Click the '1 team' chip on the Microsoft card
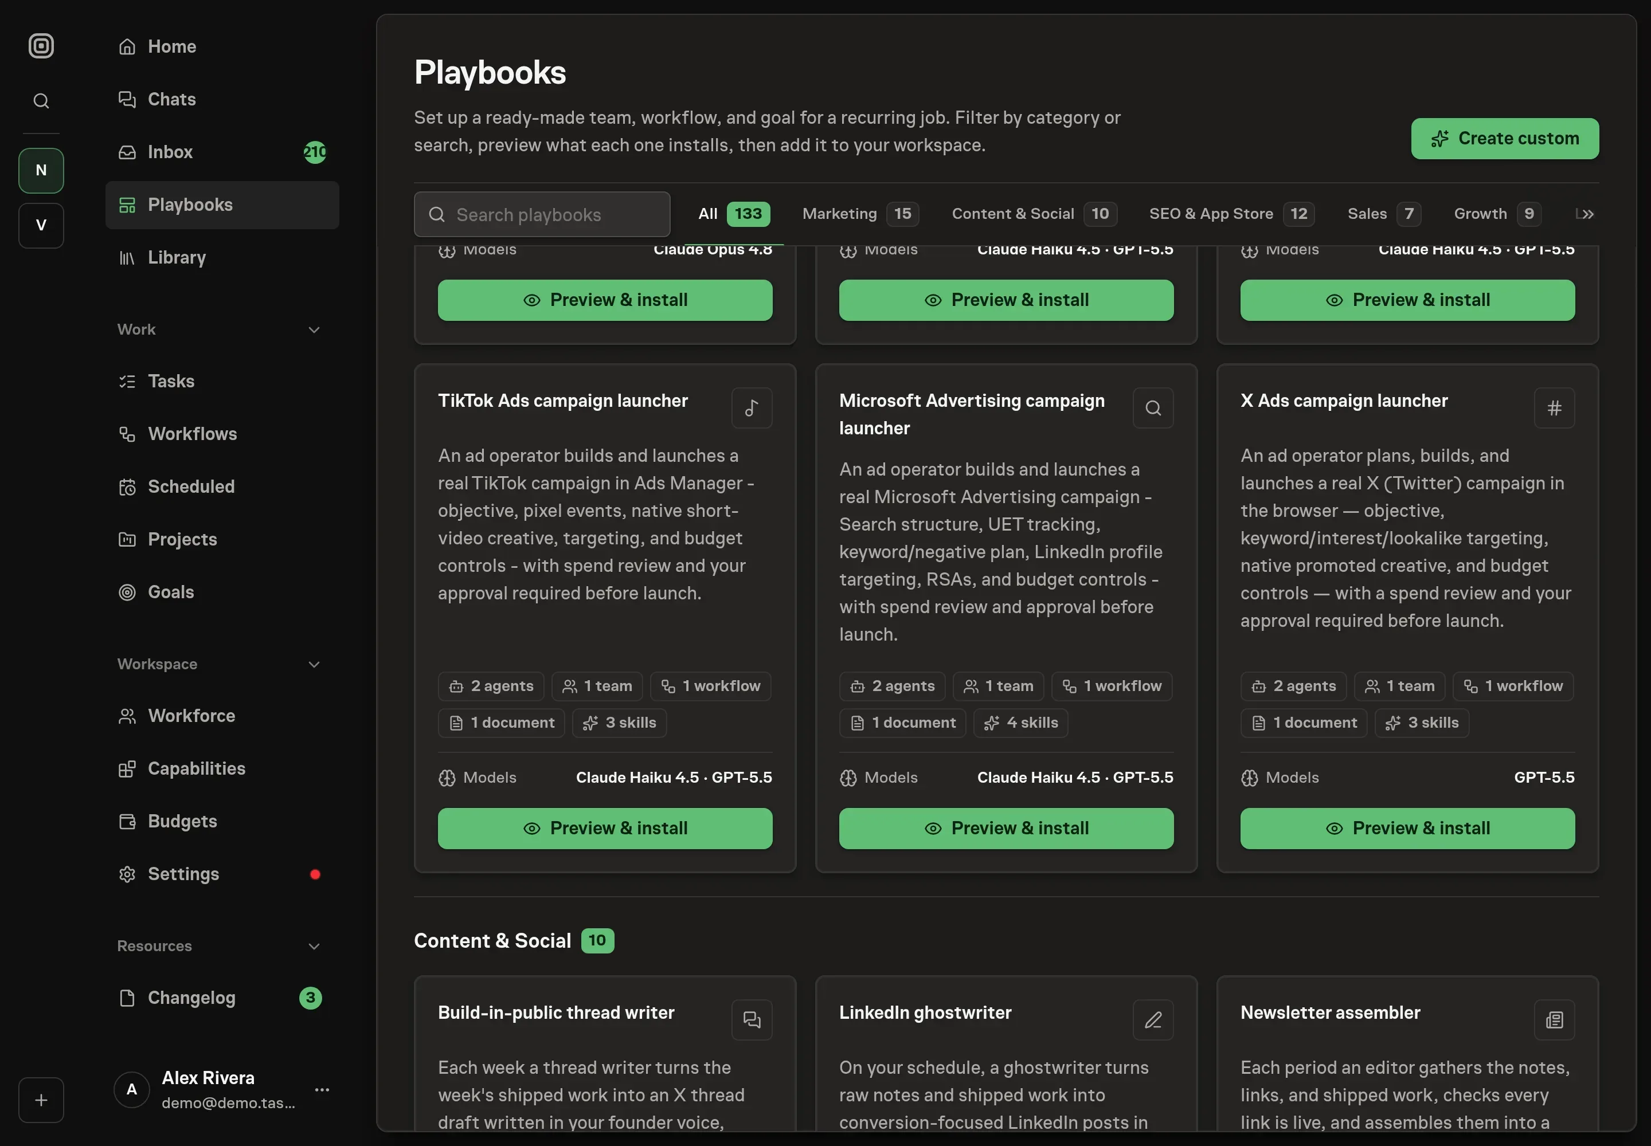This screenshot has width=1651, height=1146. (x=998, y=686)
